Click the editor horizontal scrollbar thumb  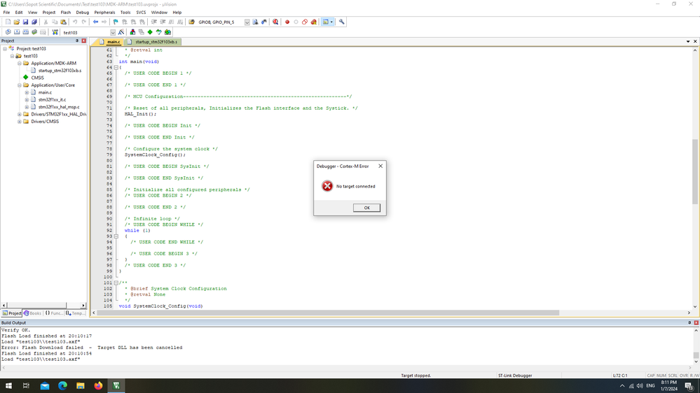coord(328,313)
